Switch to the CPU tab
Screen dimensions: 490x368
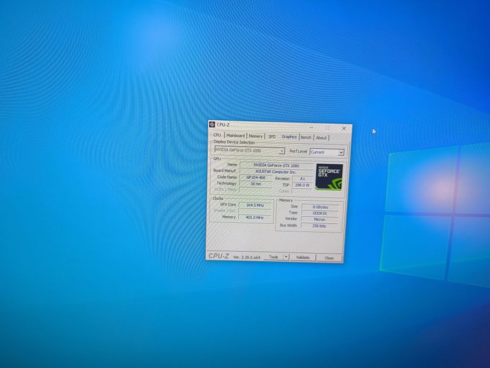tap(217, 135)
